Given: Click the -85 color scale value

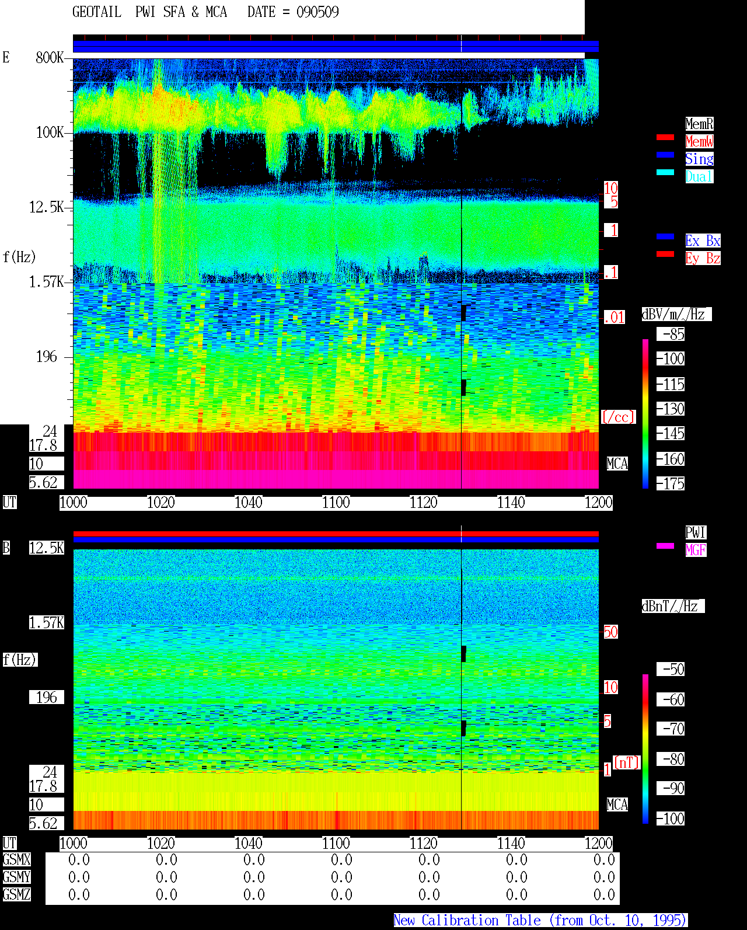Looking at the screenshot, I should pyautogui.click(x=671, y=334).
